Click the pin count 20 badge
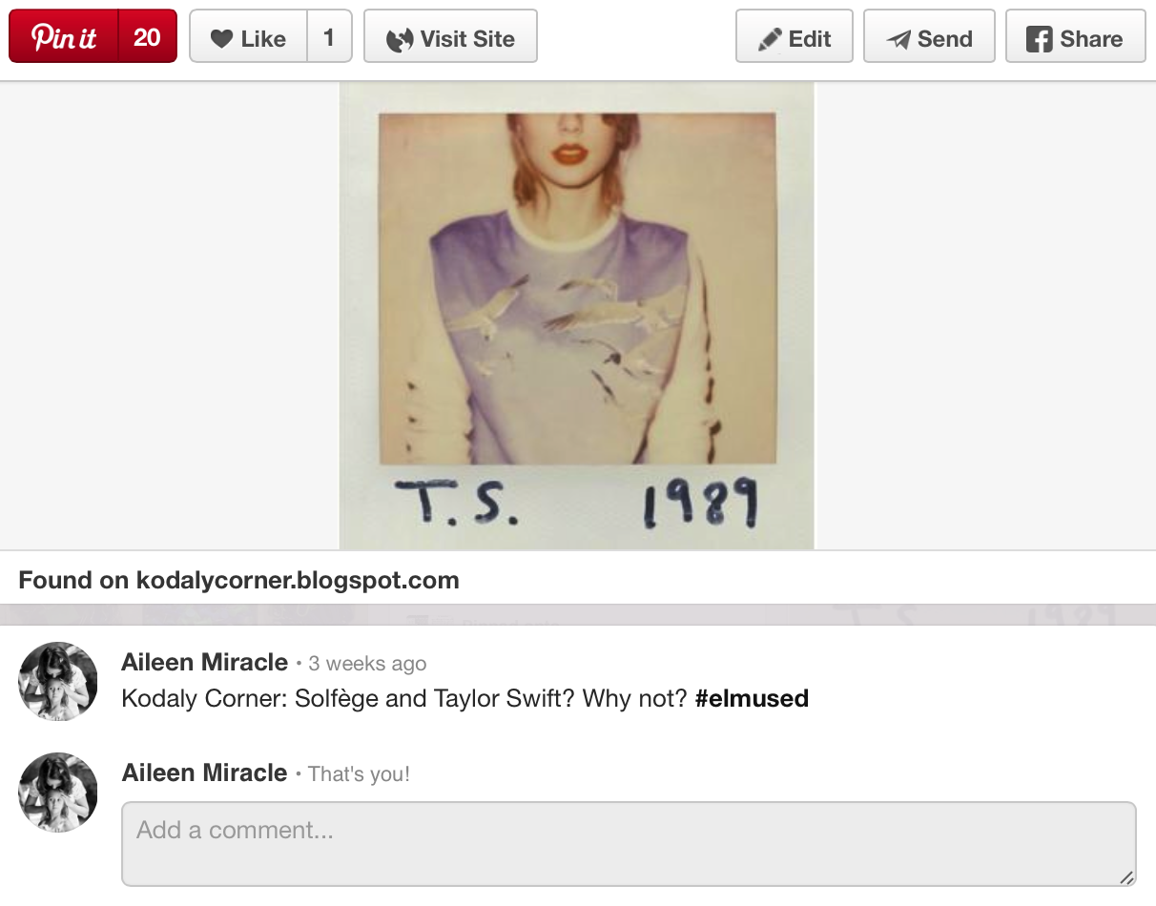The image size is (1156, 906). coord(148,36)
